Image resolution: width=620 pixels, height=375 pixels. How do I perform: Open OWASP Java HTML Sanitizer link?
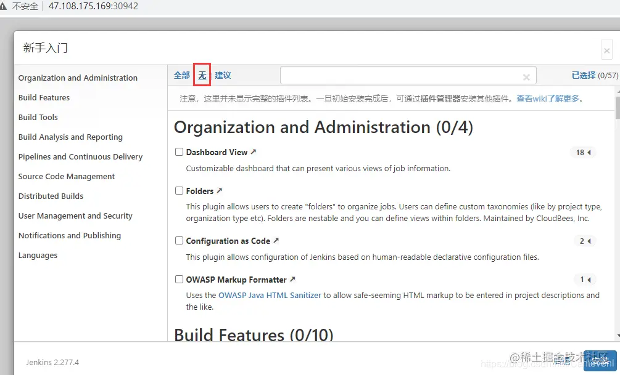pyautogui.click(x=270, y=296)
